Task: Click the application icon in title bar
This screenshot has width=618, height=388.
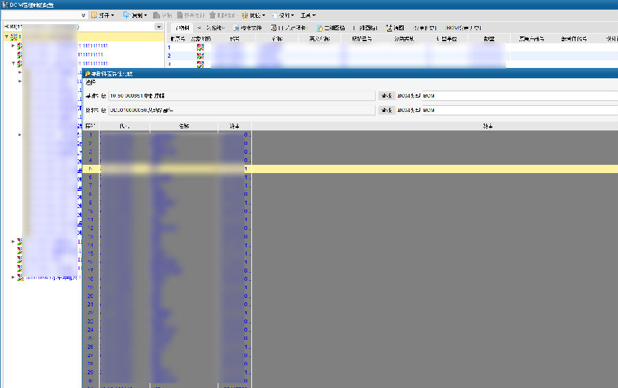Action: tap(5, 5)
